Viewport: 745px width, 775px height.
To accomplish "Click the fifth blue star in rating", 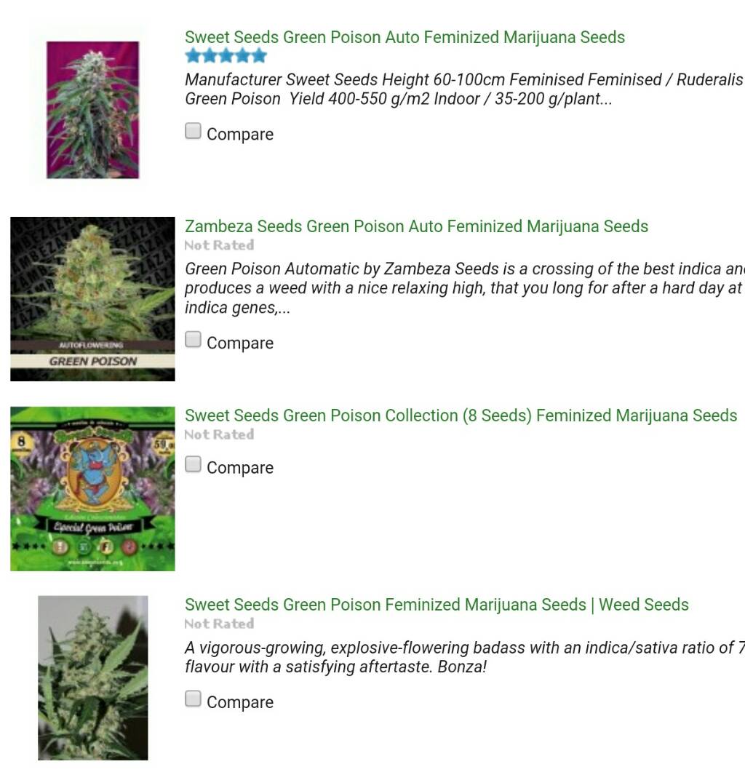I will (x=259, y=56).
